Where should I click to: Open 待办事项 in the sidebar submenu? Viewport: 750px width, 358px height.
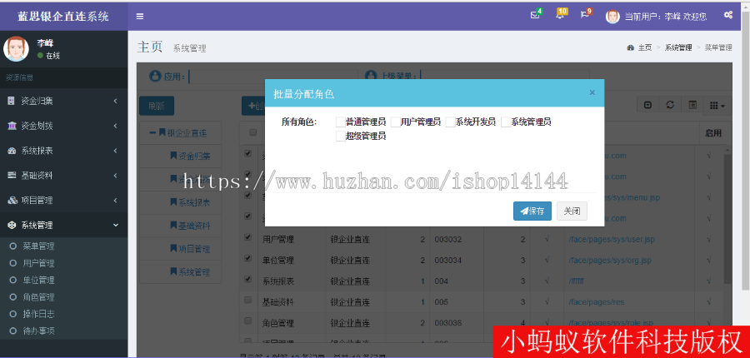point(38,331)
